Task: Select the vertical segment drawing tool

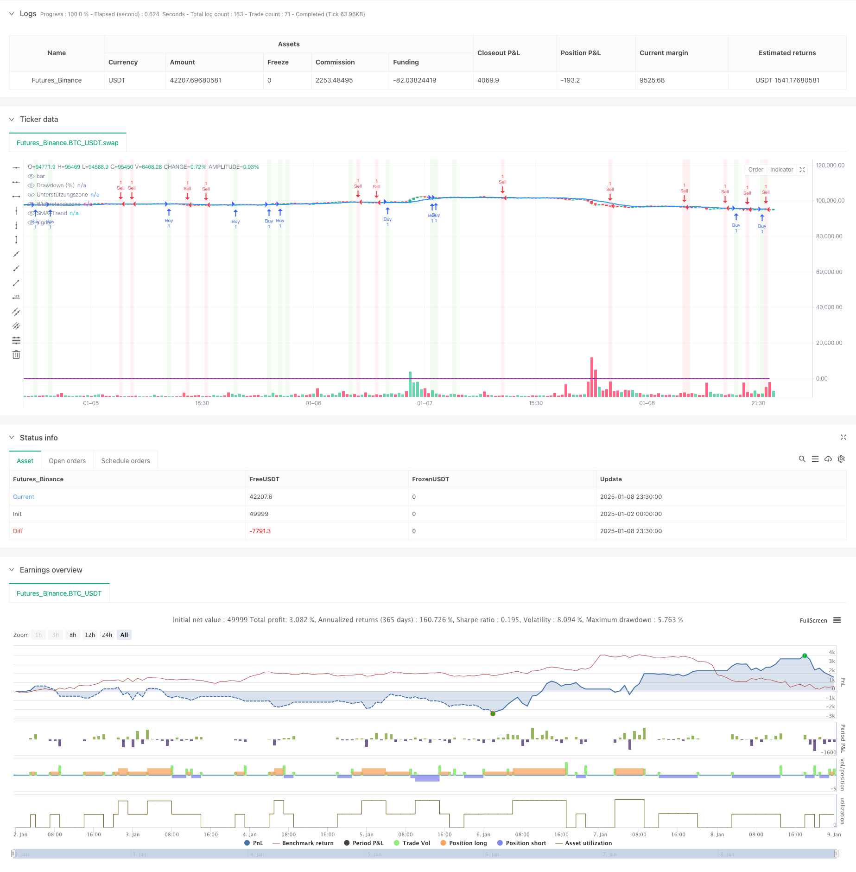Action: (16, 240)
